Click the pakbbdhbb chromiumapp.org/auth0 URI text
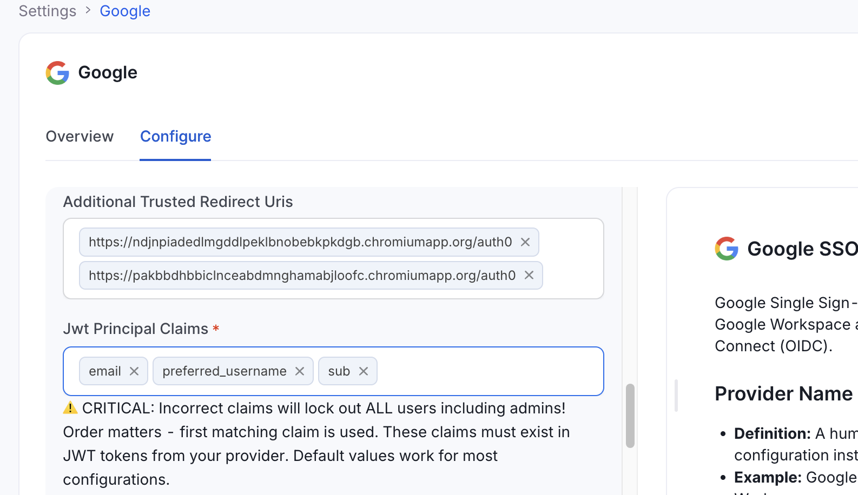858x495 pixels. tap(302, 276)
